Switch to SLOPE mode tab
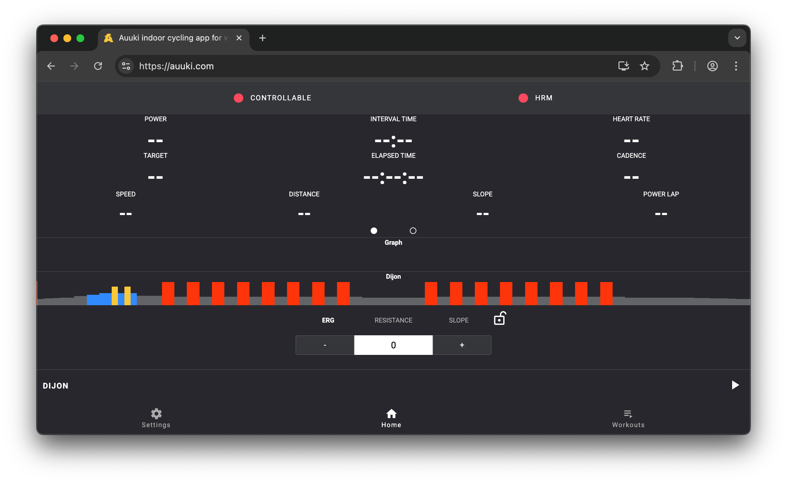787x483 pixels. [458, 320]
